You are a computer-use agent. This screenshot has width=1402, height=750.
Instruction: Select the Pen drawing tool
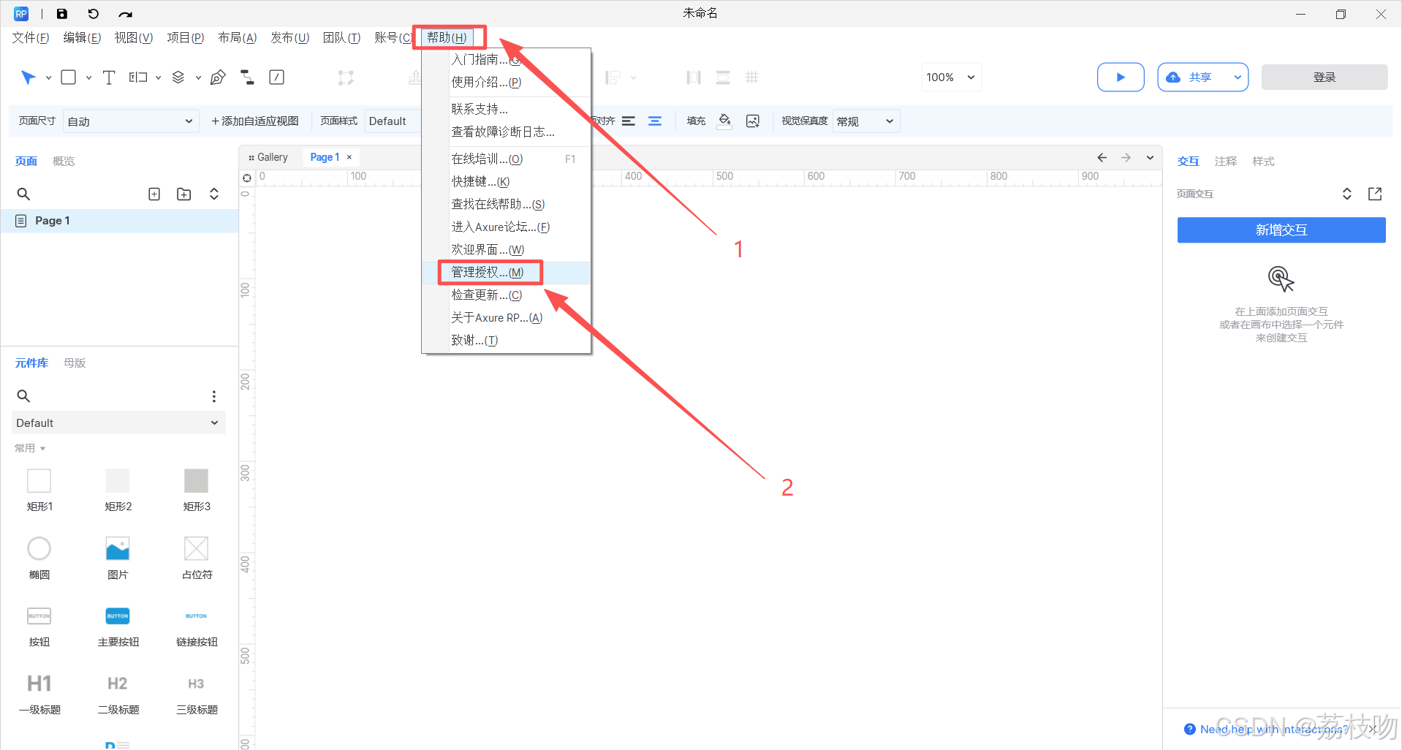pos(218,77)
